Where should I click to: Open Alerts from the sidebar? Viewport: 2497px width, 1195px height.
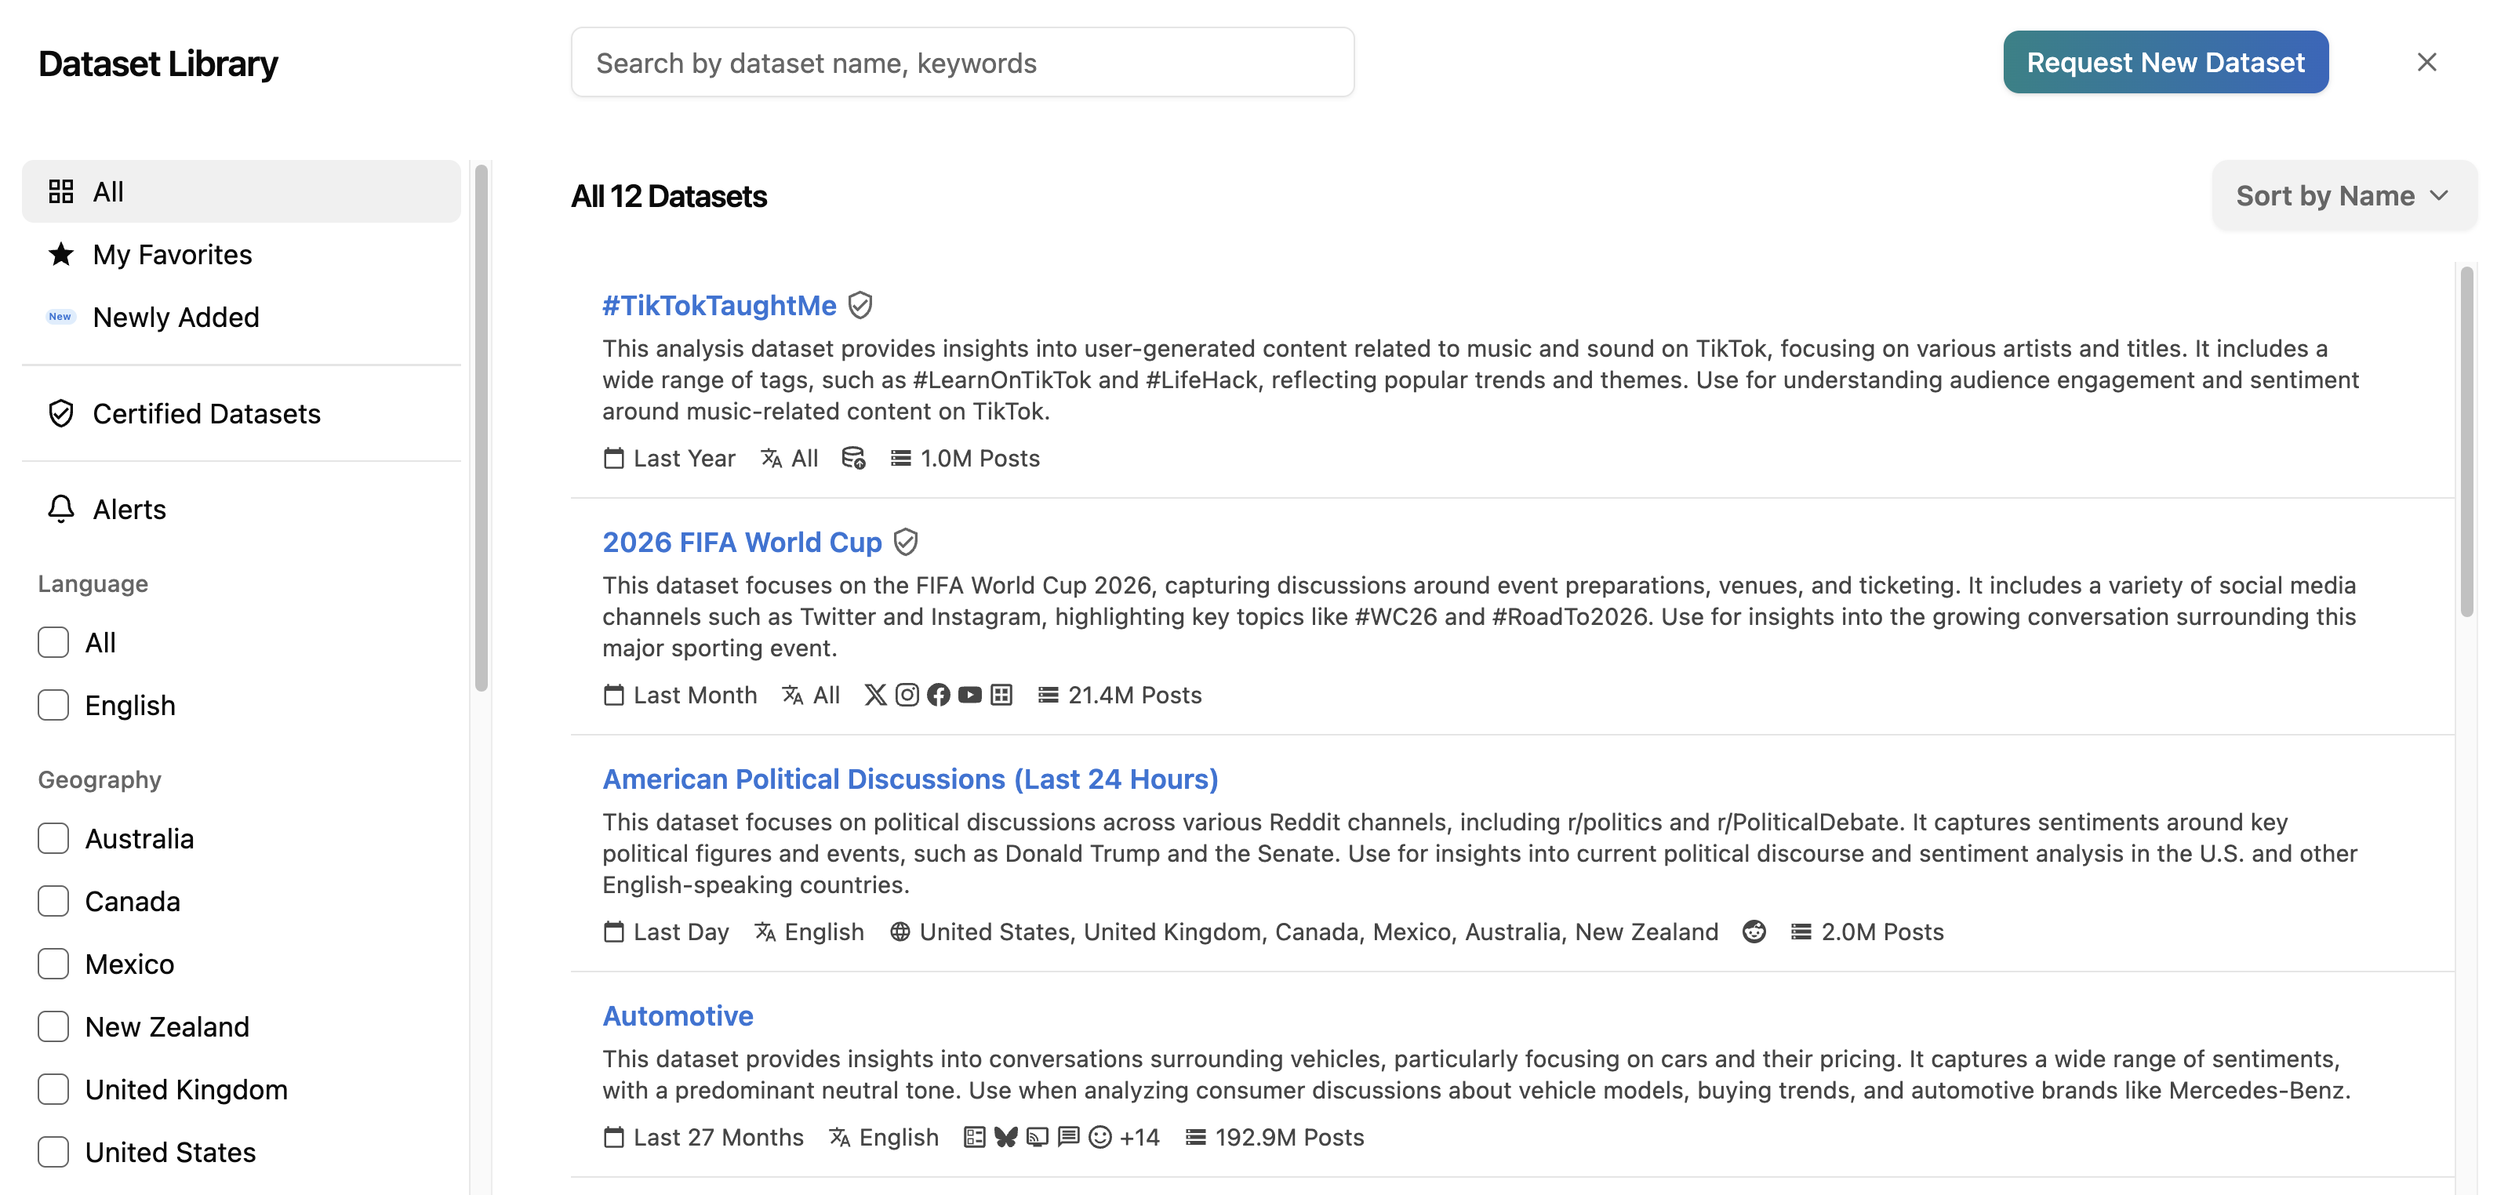pyautogui.click(x=242, y=510)
